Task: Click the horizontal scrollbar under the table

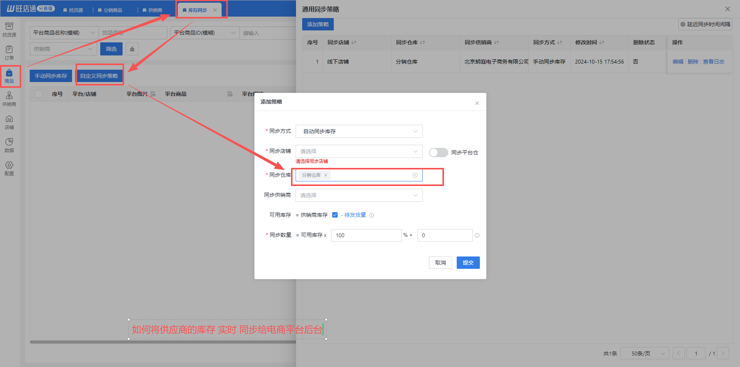Action: tap(162, 342)
